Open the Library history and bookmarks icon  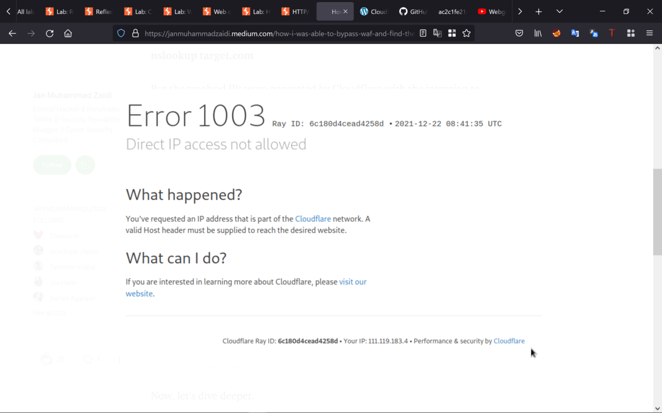538,34
